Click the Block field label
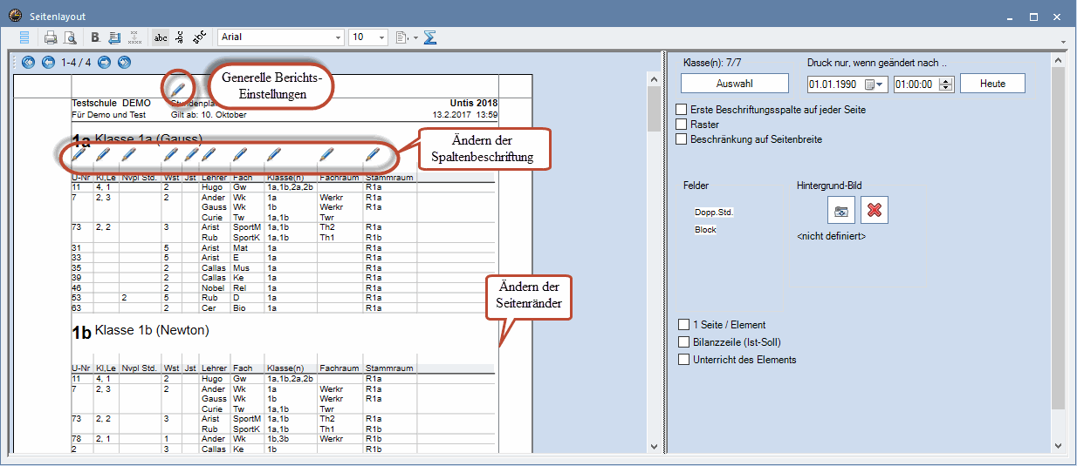The image size is (1077, 466). [x=705, y=230]
